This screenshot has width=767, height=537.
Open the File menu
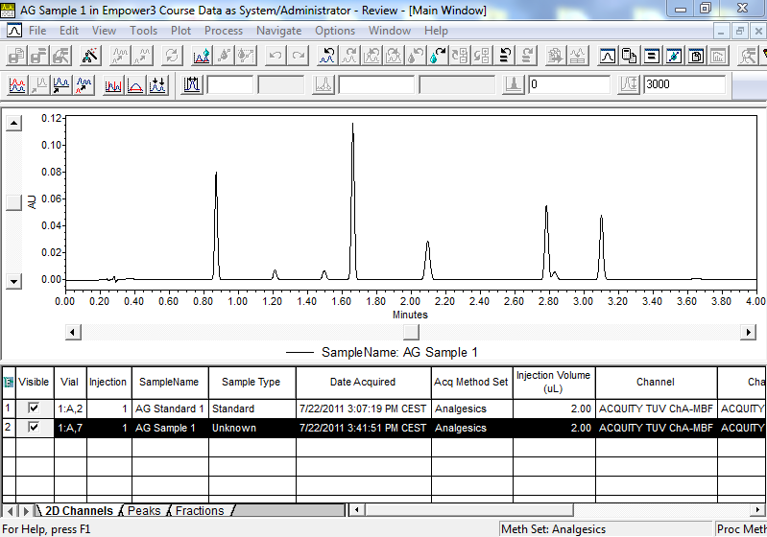pos(37,31)
